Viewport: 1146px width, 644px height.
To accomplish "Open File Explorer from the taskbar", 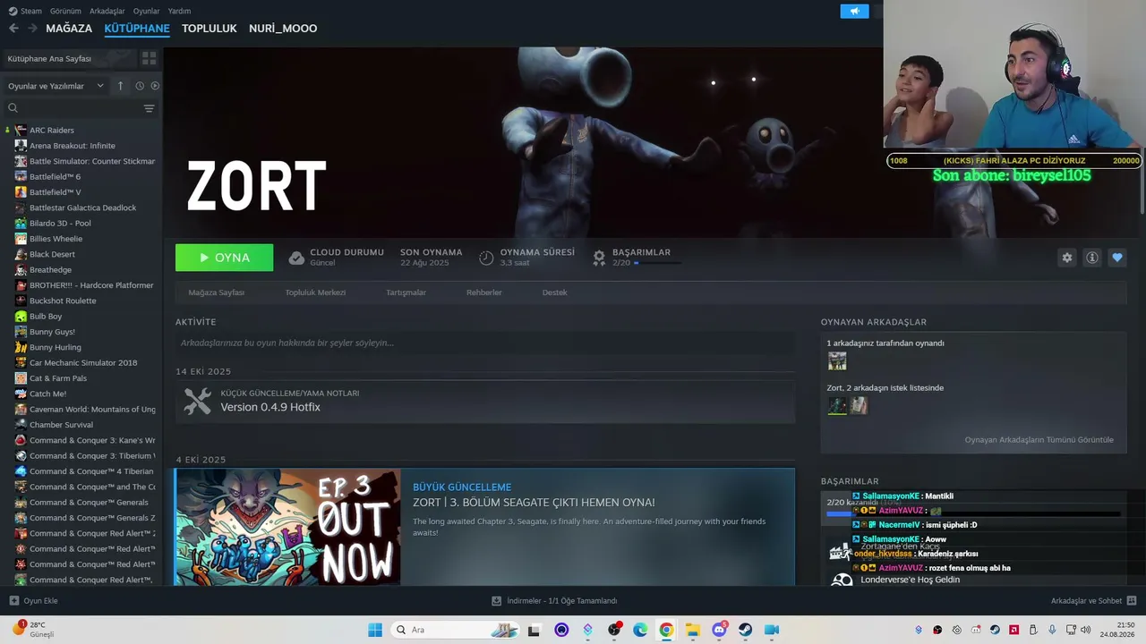I will pyautogui.click(x=692, y=630).
